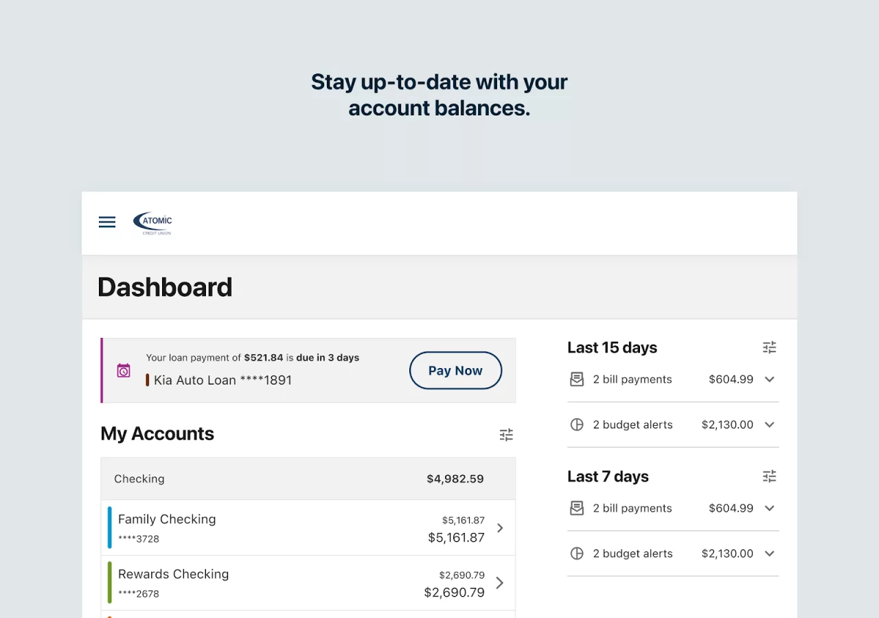Open Rewards Checking account details chevron
879x618 pixels.
point(500,582)
